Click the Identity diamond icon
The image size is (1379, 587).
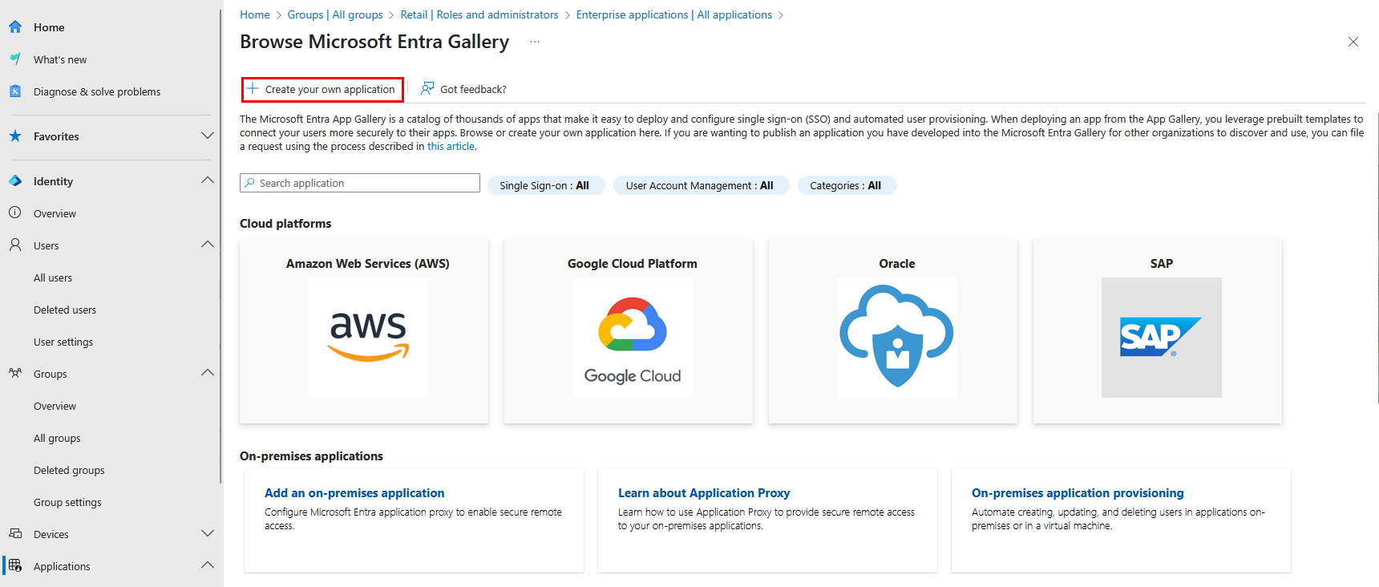pyautogui.click(x=15, y=181)
